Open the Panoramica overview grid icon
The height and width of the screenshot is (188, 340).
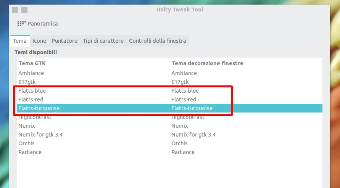[21, 24]
